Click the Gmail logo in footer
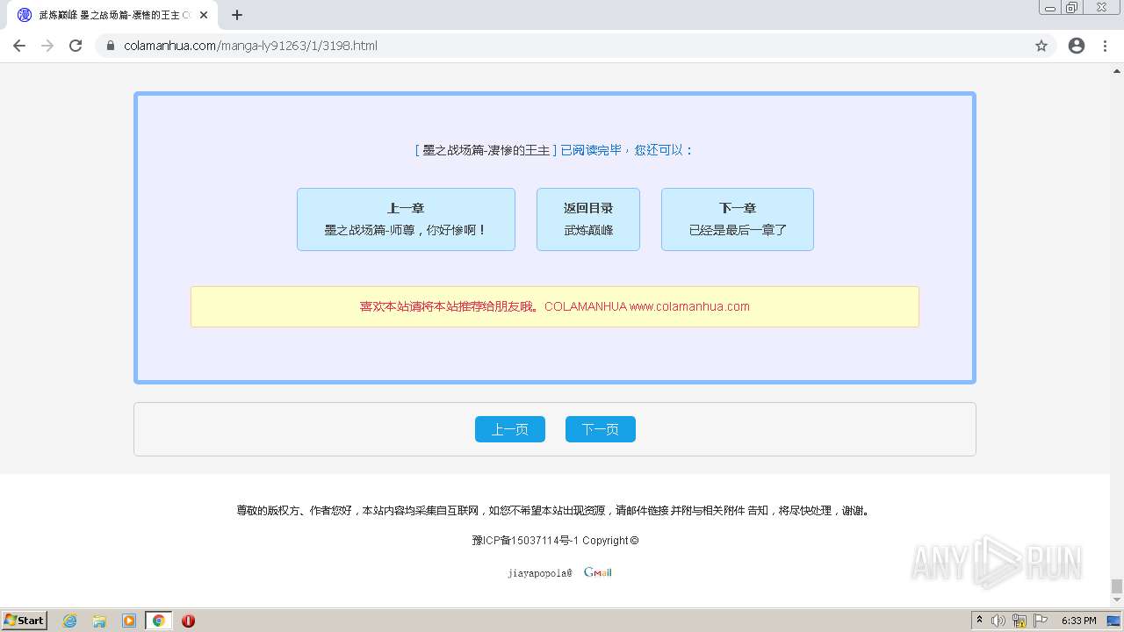1124x632 pixels. (598, 572)
